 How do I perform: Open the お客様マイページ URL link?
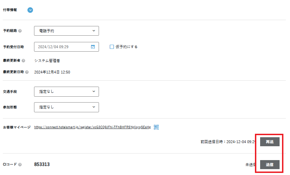pyautogui.click(x=92, y=127)
